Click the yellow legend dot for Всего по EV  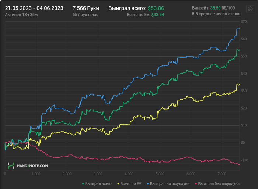point(118,183)
